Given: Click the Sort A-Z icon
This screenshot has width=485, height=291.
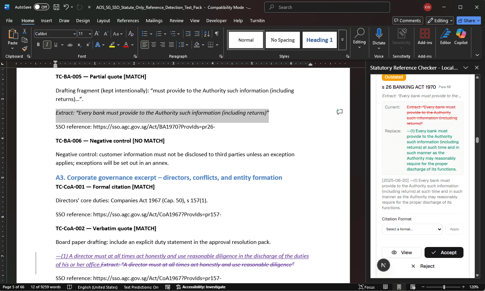Looking at the screenshot, I should pos(207,34).
